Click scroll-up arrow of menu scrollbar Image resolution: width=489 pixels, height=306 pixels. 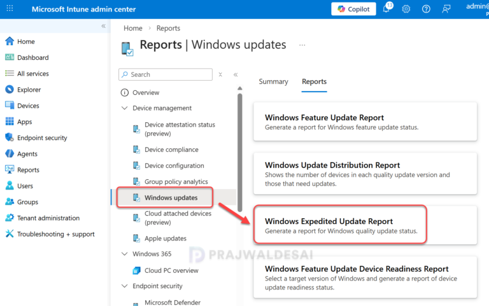[240, 88]
